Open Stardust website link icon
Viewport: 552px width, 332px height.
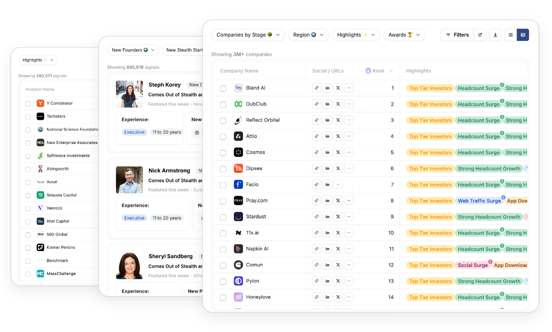(x=317, y=217)
